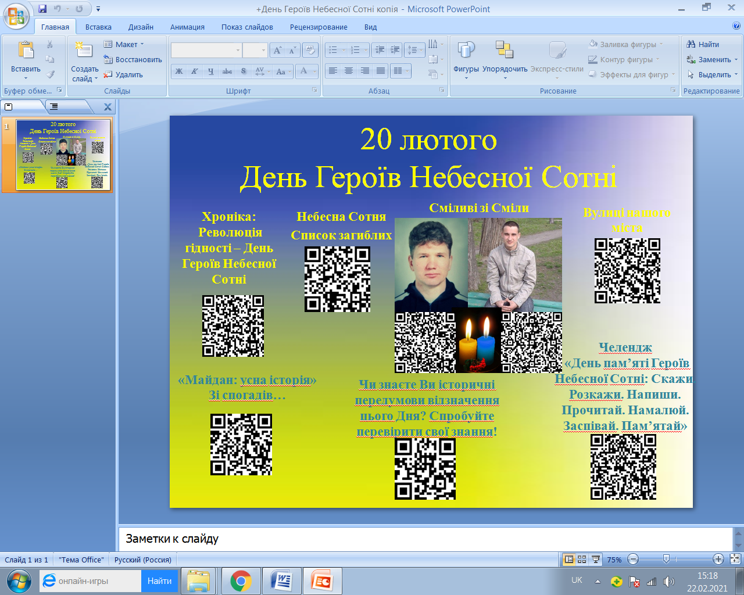
Task: Open Chrome from taskbar
Action: (241, 581)
